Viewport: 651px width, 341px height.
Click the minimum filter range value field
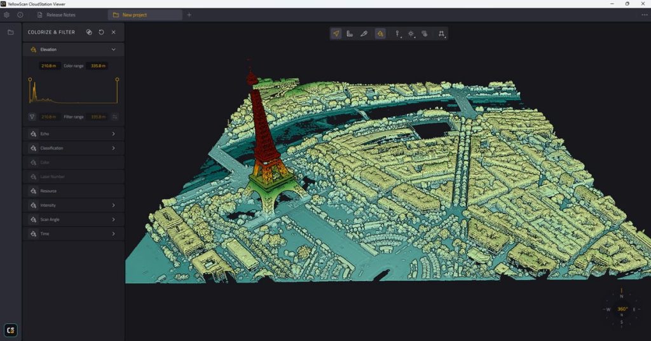point(50,116)
